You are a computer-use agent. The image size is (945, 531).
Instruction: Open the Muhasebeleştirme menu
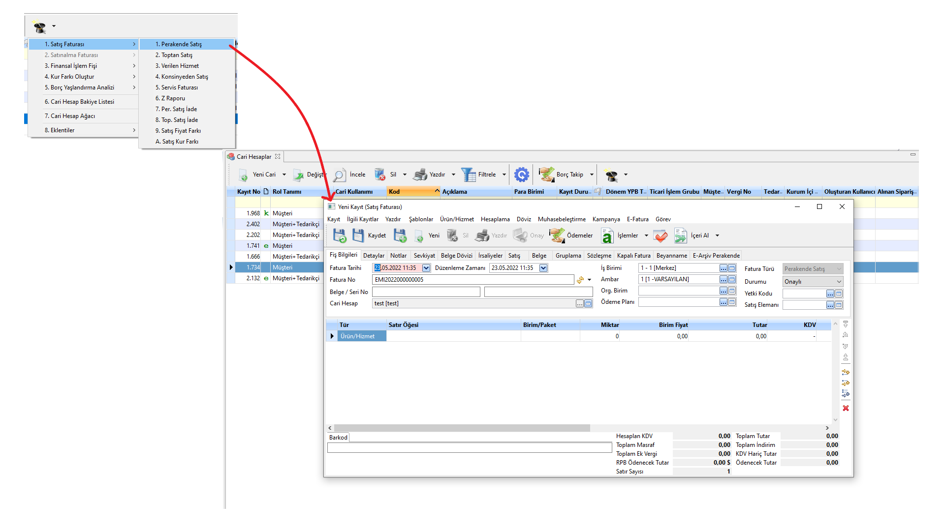pos(562,219)
